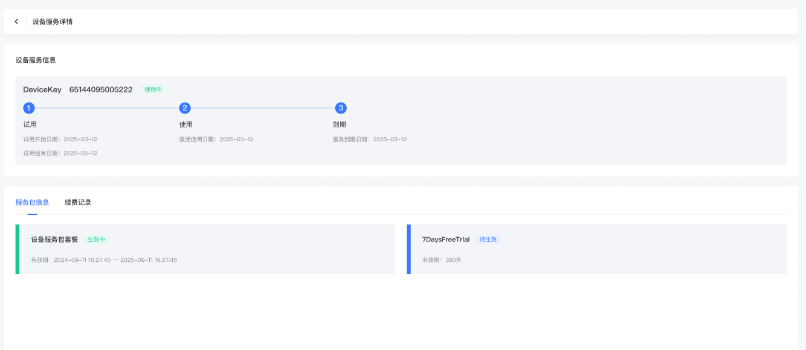The width and height of the screenshot is (806, 350).
Task: Click step 1 circle for 试用
Action: point(29,108)
